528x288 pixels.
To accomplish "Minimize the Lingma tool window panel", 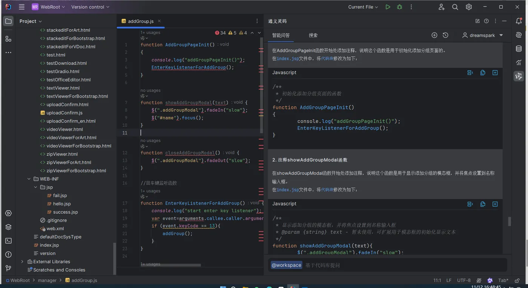I will (x=505, y=21).
